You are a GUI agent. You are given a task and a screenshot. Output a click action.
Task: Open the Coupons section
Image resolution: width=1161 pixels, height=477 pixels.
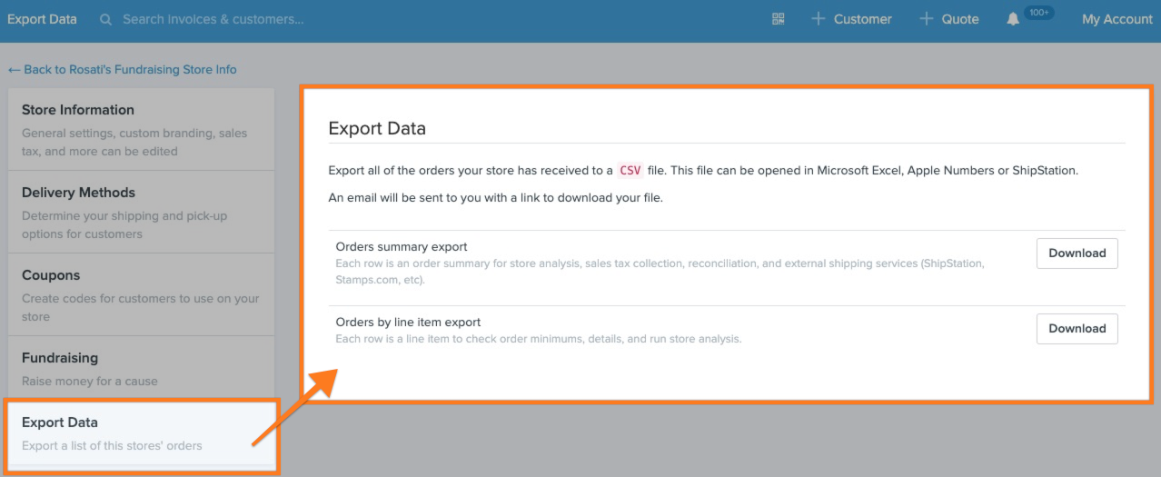(141, 294)
